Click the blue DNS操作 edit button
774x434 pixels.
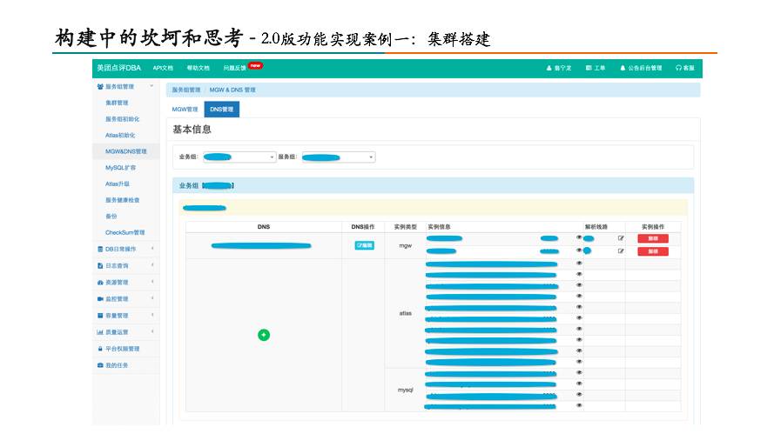[x=364, y=245]
